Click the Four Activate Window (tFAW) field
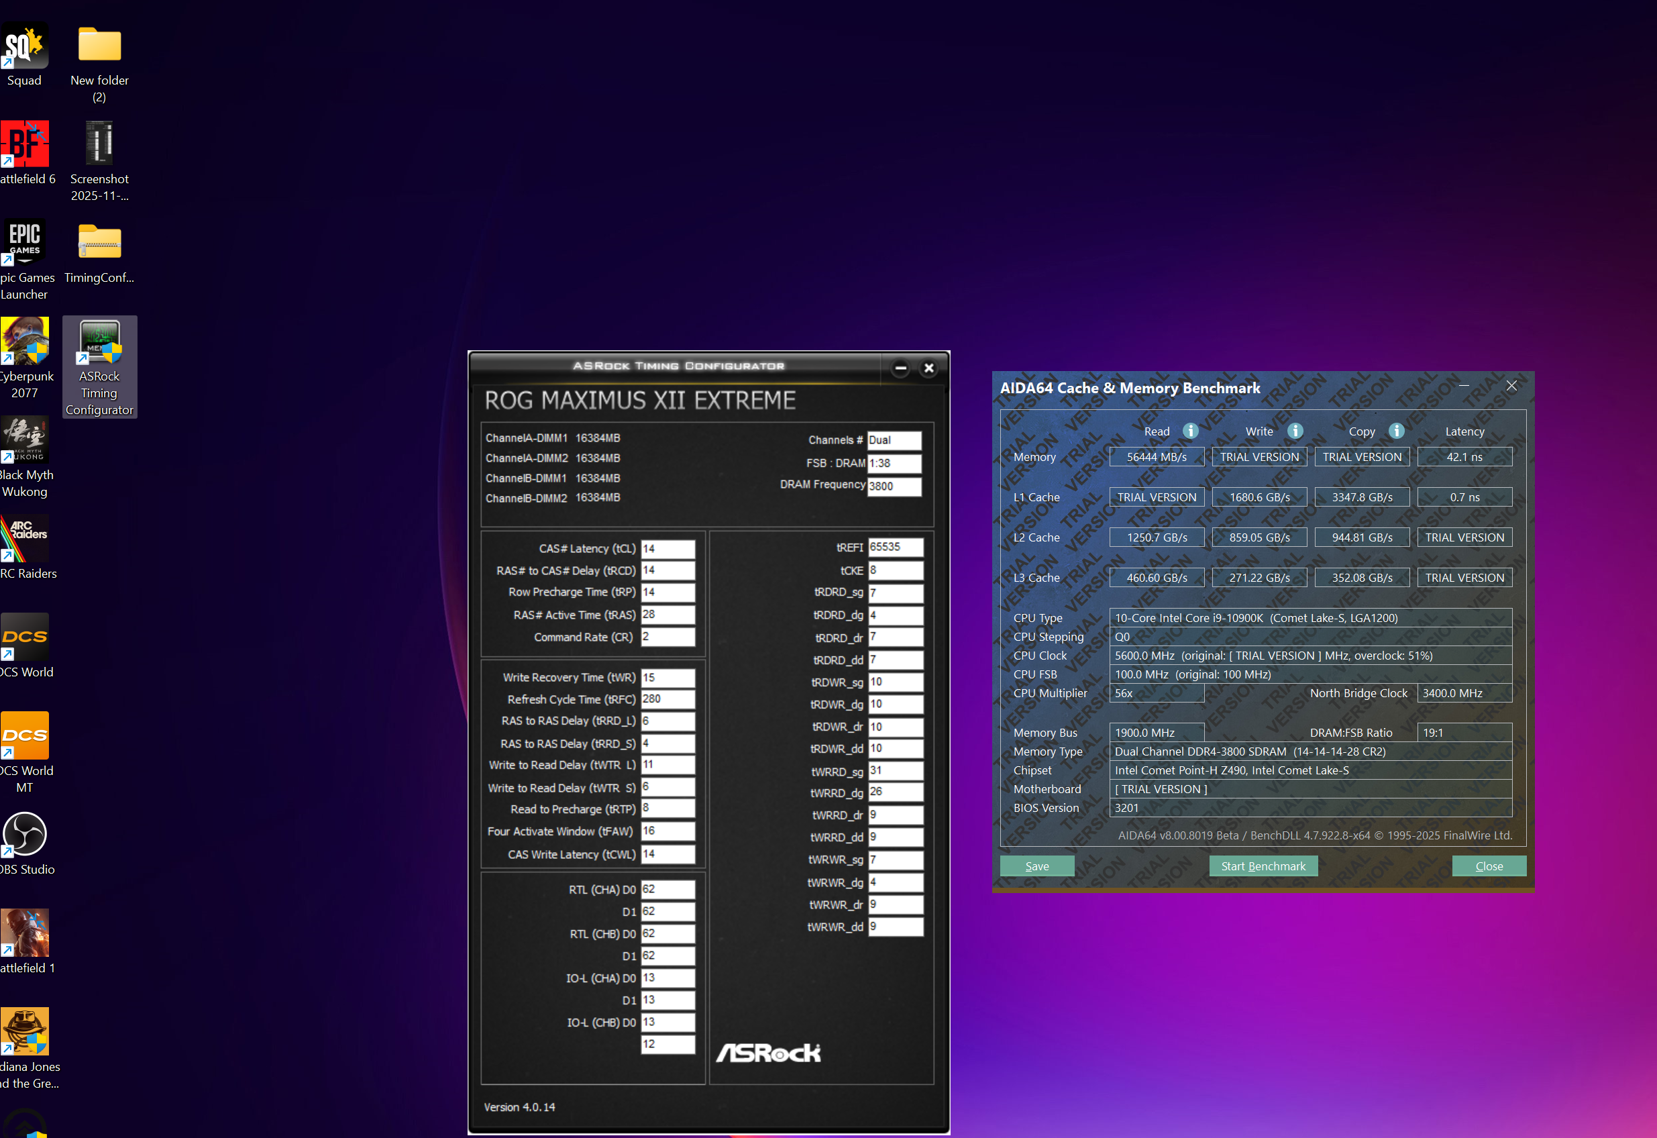This screenshot has height=1138, width=1657. click(x=667, y=831)
